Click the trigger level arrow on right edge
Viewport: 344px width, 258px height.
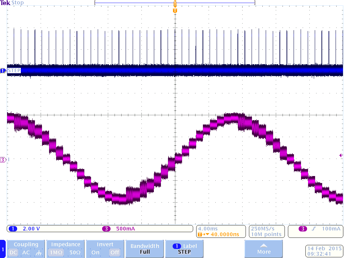[x=341, y=155]
